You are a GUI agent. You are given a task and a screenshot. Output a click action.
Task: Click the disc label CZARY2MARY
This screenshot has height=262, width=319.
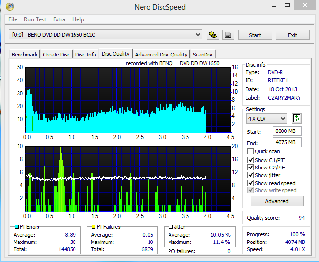tap(284, 98)
